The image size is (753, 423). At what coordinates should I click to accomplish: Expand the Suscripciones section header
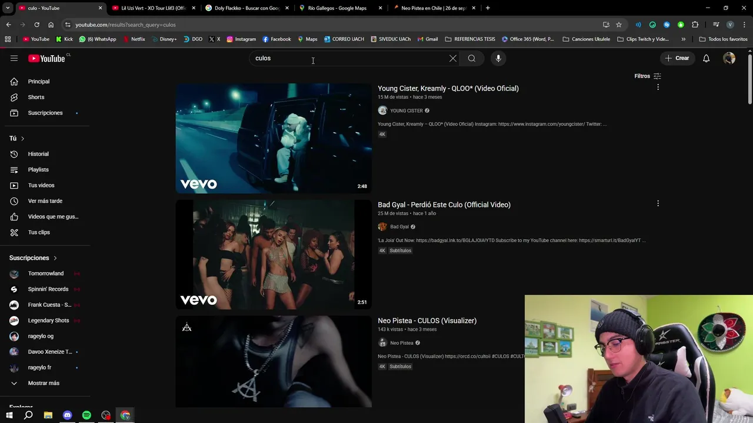point(33,258)
